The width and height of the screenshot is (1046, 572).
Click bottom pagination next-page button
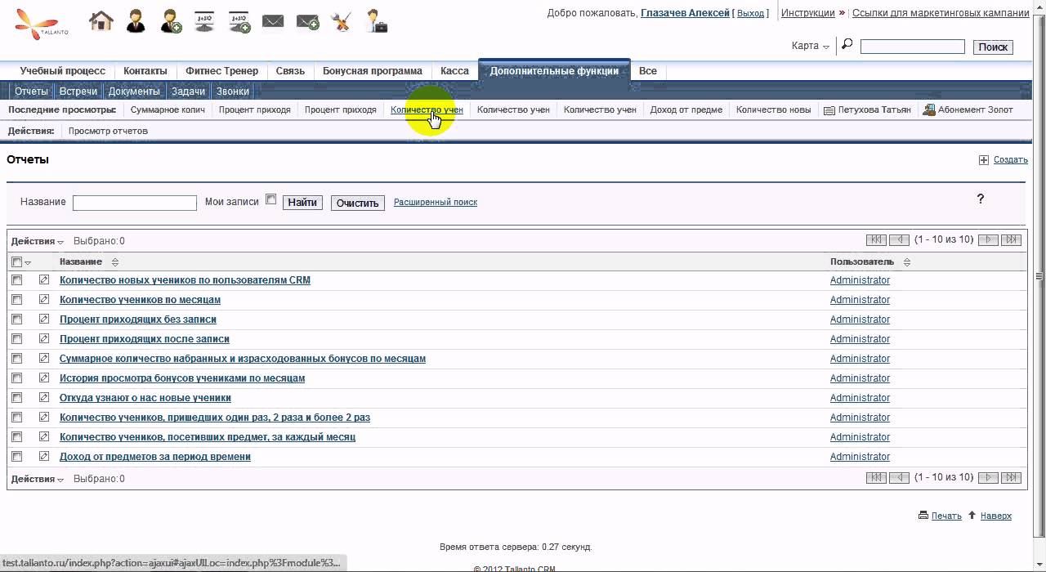click(x=988, y=477)
